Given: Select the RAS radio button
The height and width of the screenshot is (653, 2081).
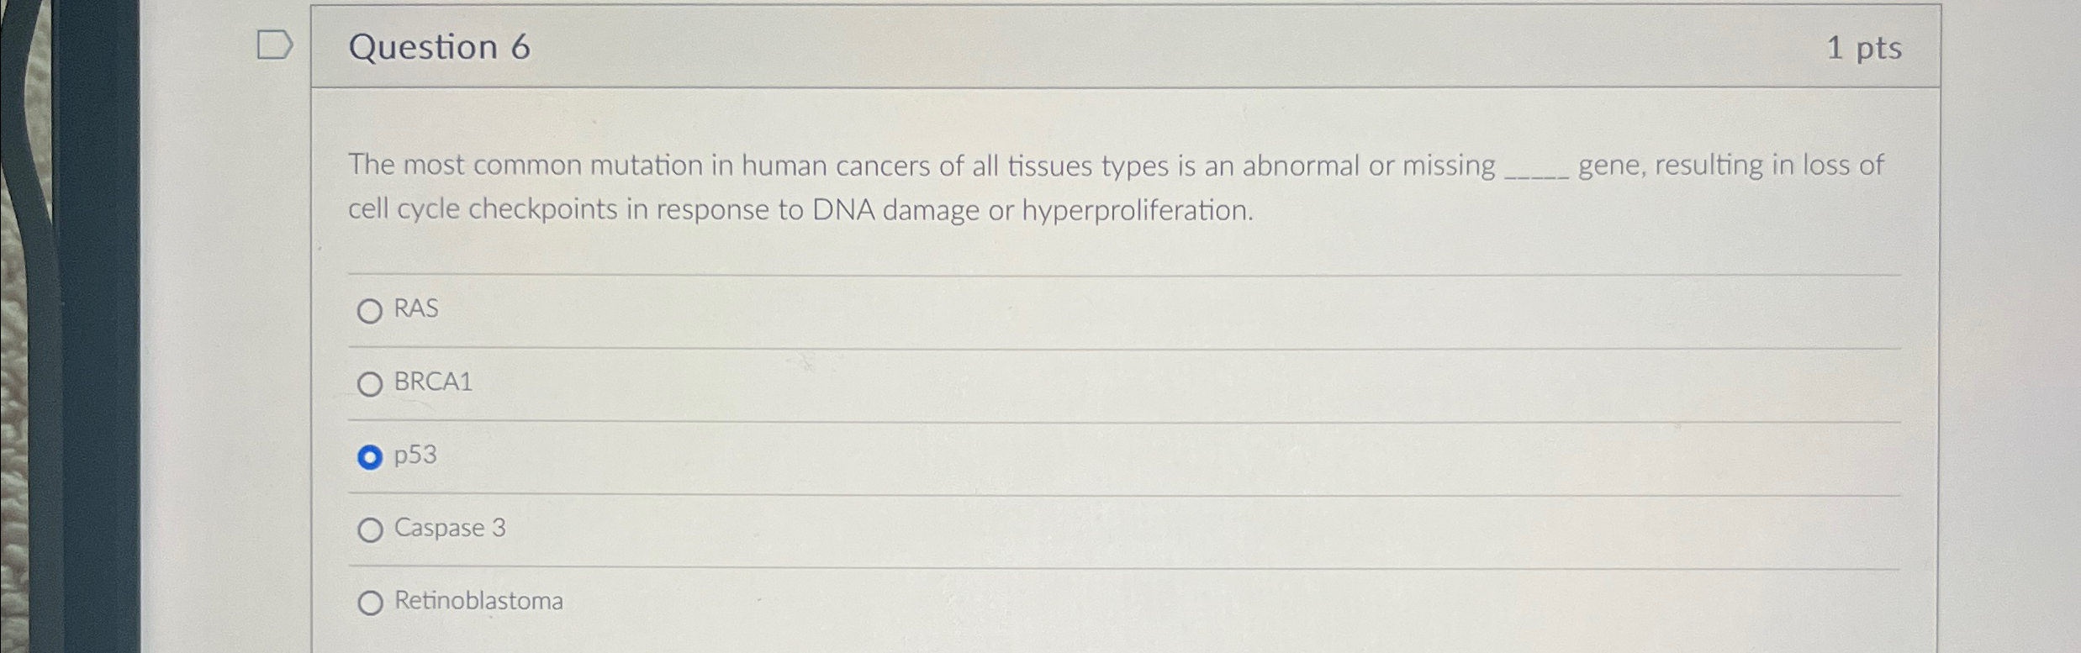Looking at the screenshot, I should pyautogui.click(x=370, y=311).
